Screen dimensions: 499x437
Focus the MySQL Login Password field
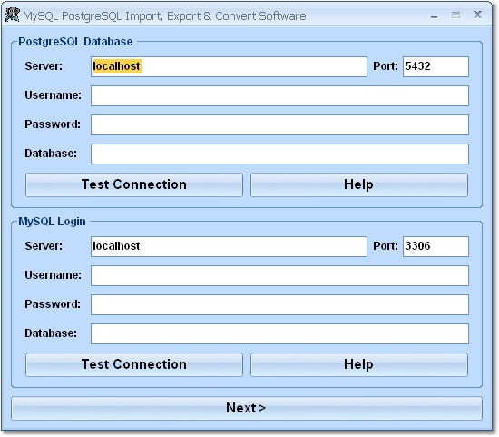279,304
